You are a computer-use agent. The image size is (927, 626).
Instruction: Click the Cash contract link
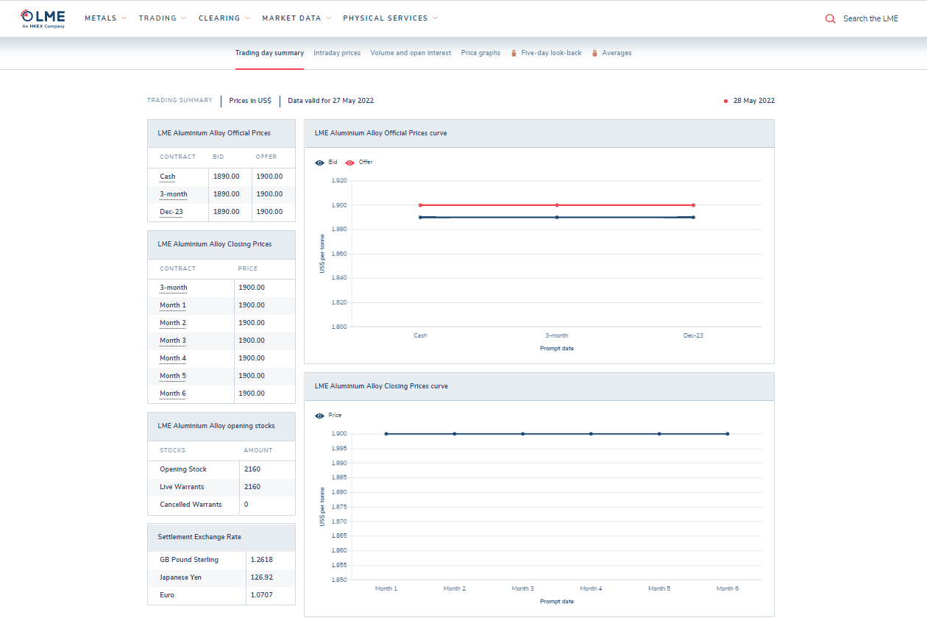[168, 177]
